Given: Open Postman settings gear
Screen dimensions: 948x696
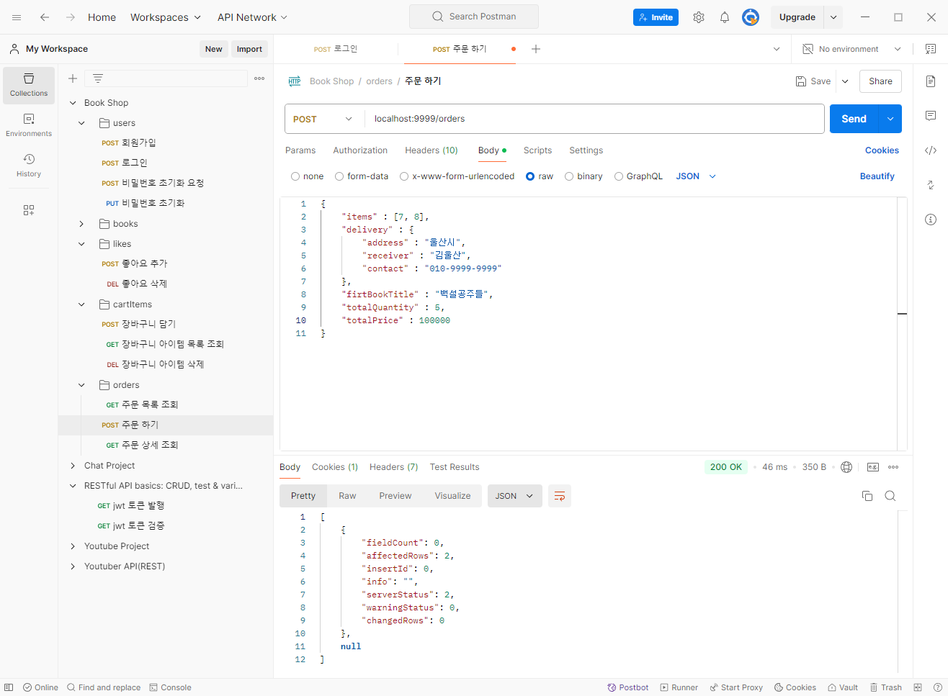Looking at the screenshot, I should pyautogui.click(x=699, y=17).
